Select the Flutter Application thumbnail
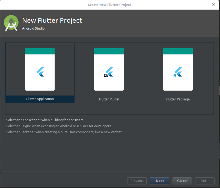The height and width of the screenshot is (188, 220). click(40, 69)
